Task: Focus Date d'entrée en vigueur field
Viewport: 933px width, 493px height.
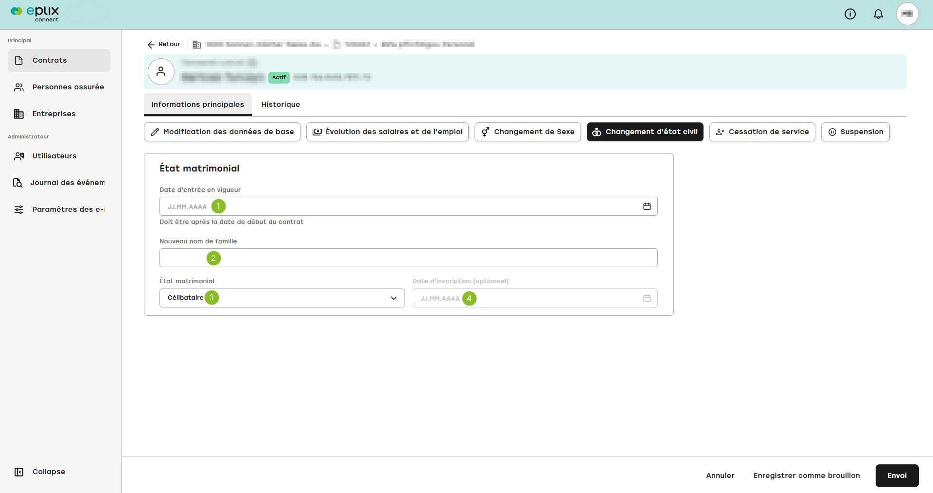Action: [408, 206]
